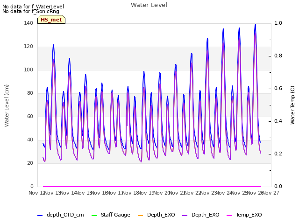299x224 pixels.
Task: Click the HS_met annotation label
Action: click(51, 20)
